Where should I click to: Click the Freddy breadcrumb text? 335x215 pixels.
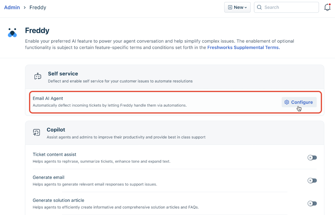pyautogui.click(x=38, y=7)
